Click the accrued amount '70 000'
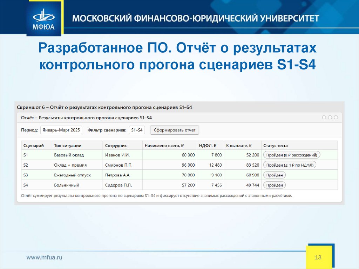Image resolution: width=359 pixels, height=269 pixels. click(188, 175)
